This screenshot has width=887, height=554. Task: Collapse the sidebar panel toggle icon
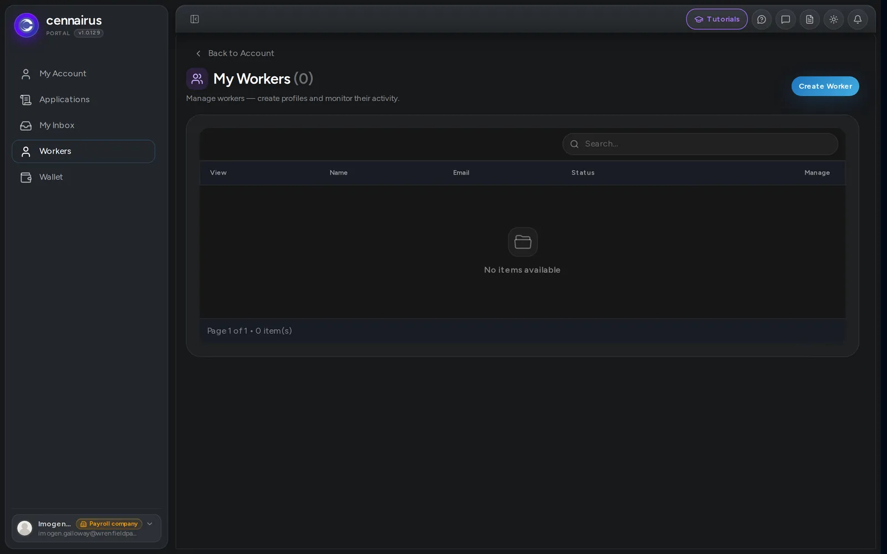[195, 19]
